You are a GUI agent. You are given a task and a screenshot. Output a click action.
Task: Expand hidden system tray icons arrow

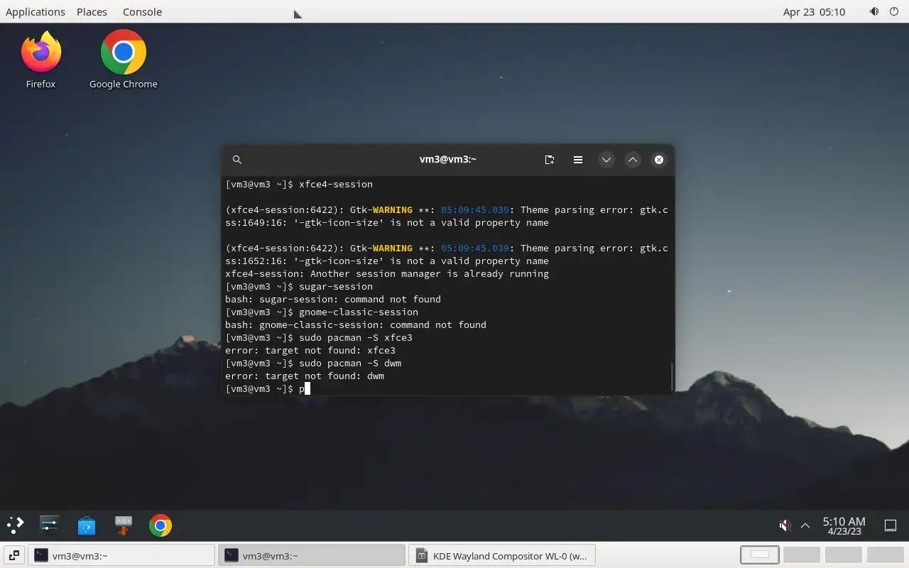pos(805,525)
